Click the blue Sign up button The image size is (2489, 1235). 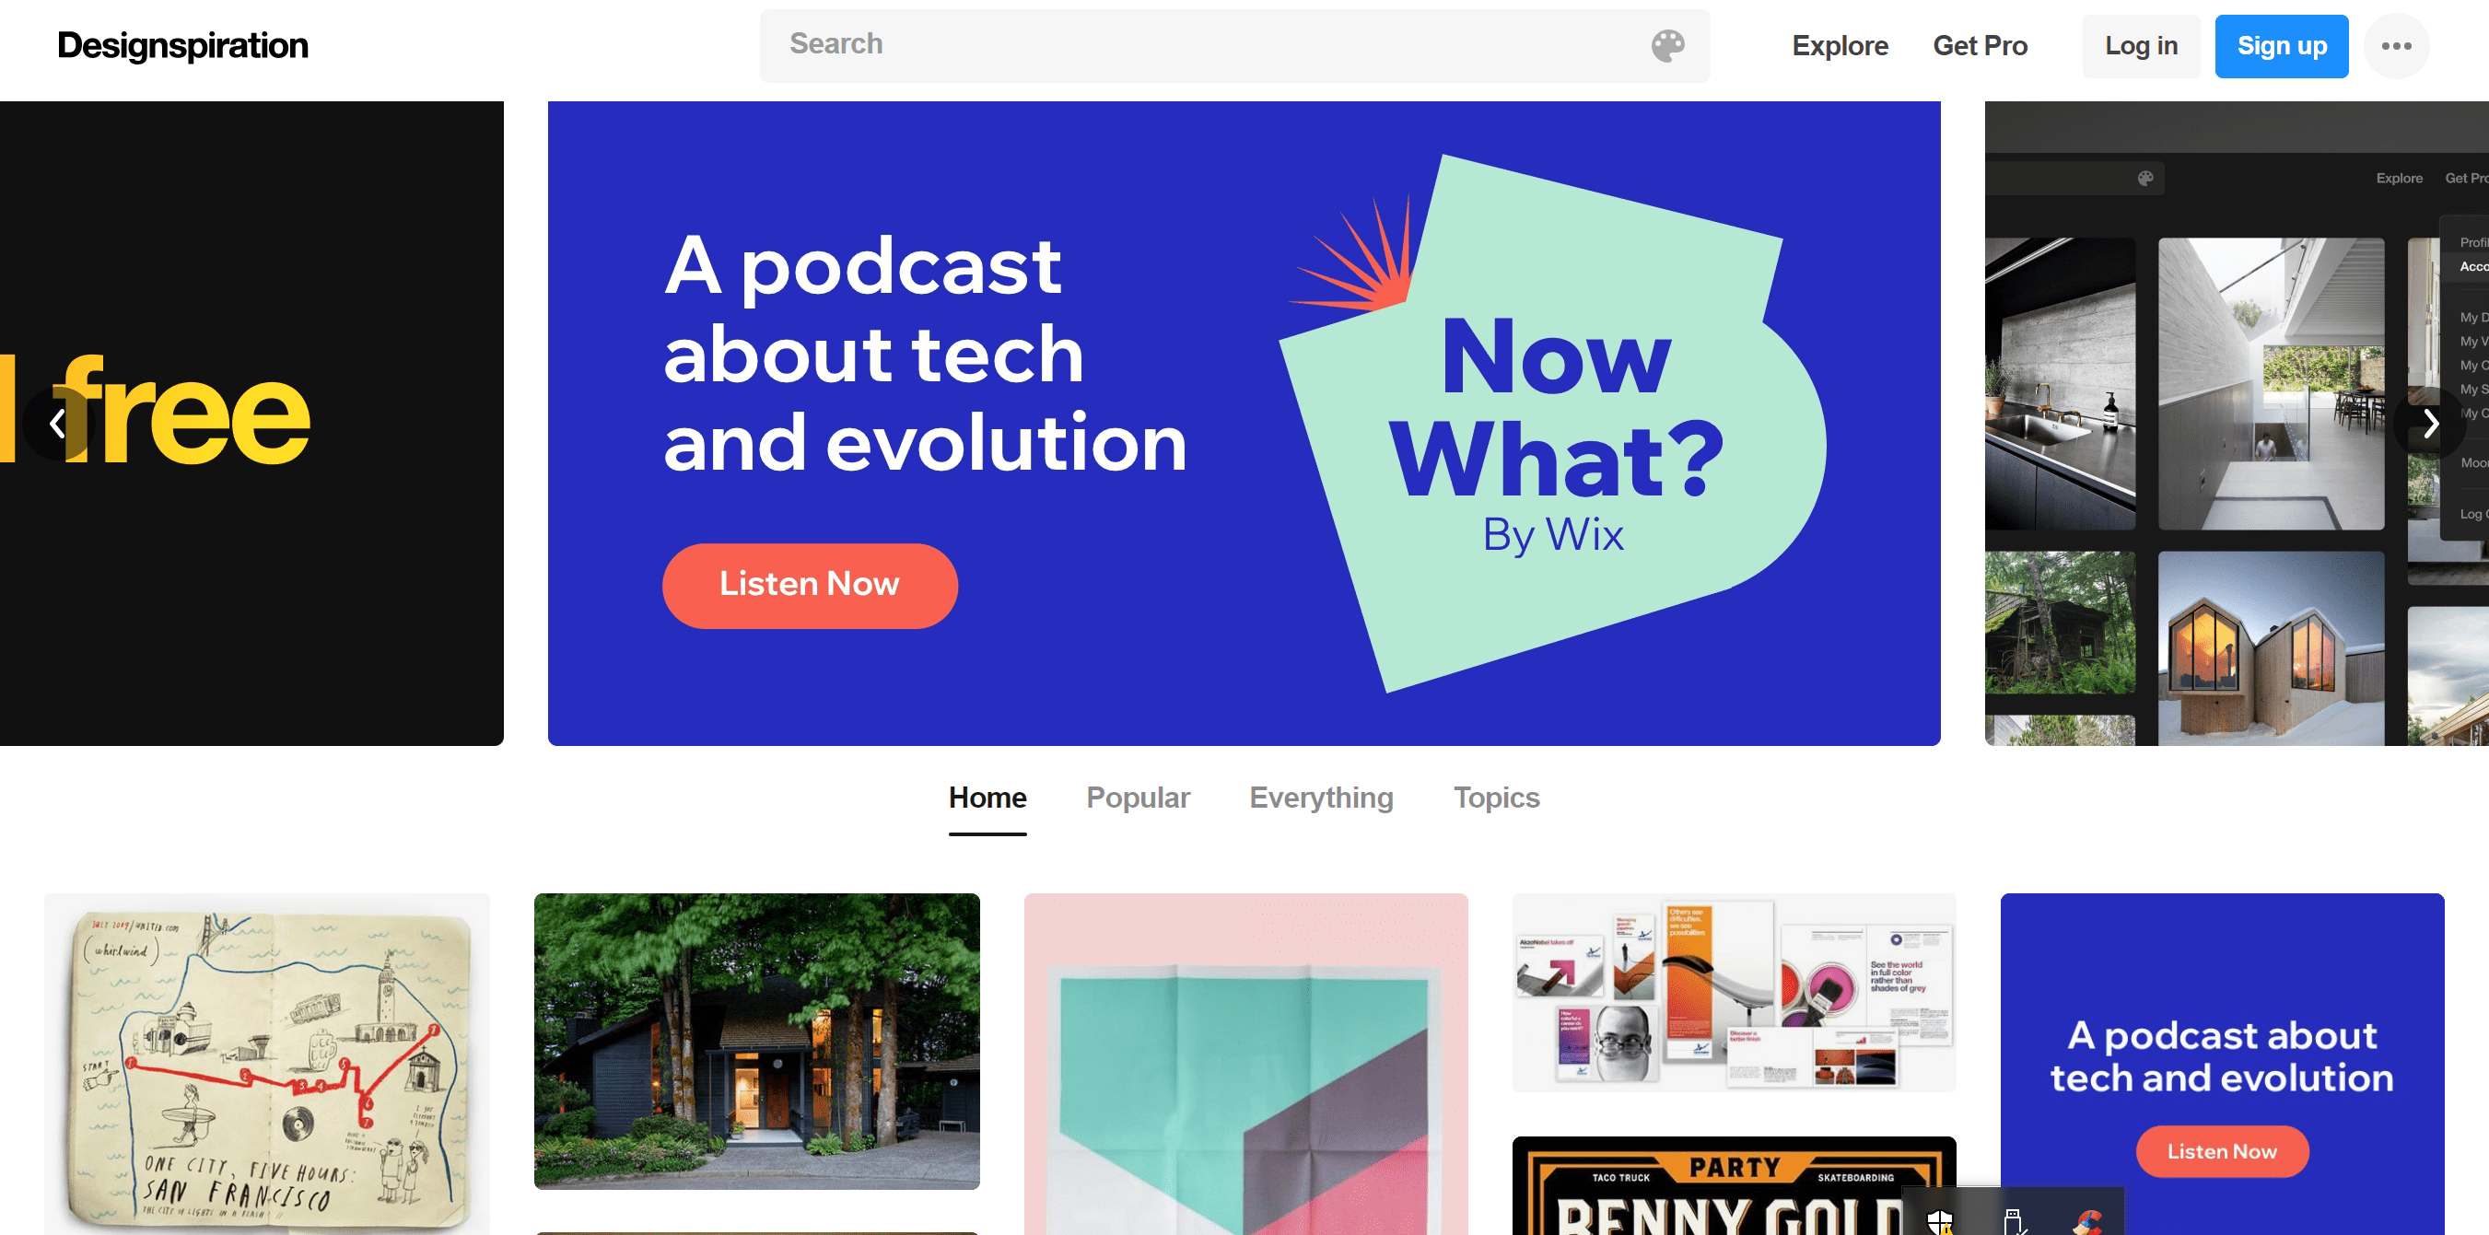[2281, 45]
